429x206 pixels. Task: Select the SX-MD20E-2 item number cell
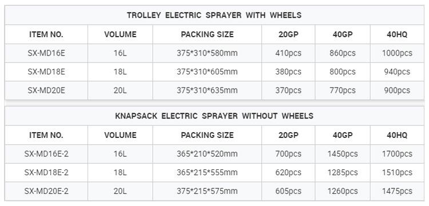click(x=46, y=191)
